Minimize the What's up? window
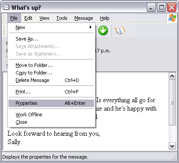The image size is (179, 163). click(x=151, y=7)
